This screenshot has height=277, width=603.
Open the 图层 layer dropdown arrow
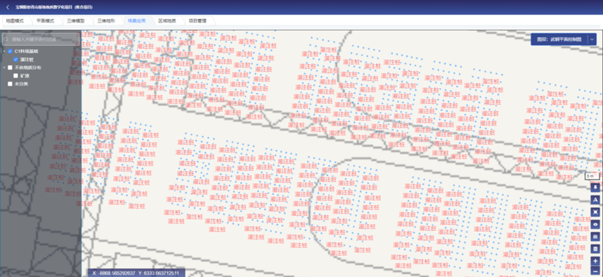pyautogui.click(x=592, y=39)
